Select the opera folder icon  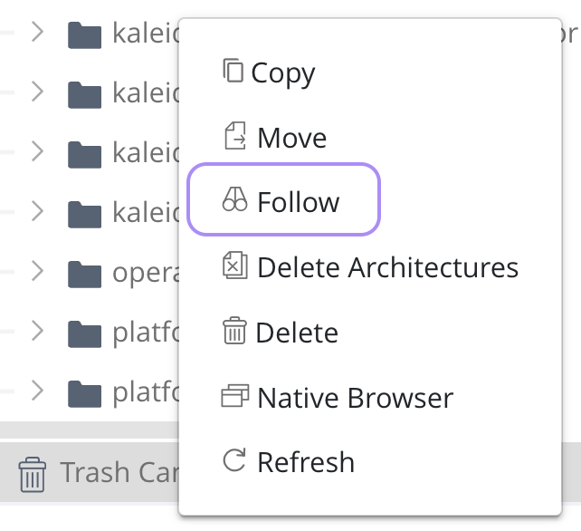coord(84,275)
